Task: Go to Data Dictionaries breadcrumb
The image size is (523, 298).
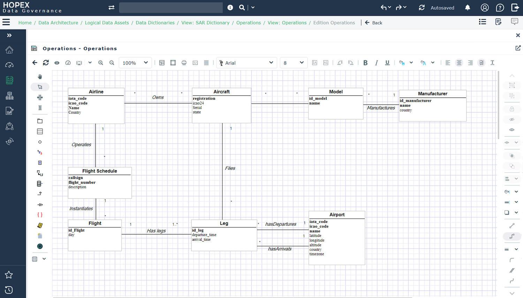Action: click(x=155, y=23)
